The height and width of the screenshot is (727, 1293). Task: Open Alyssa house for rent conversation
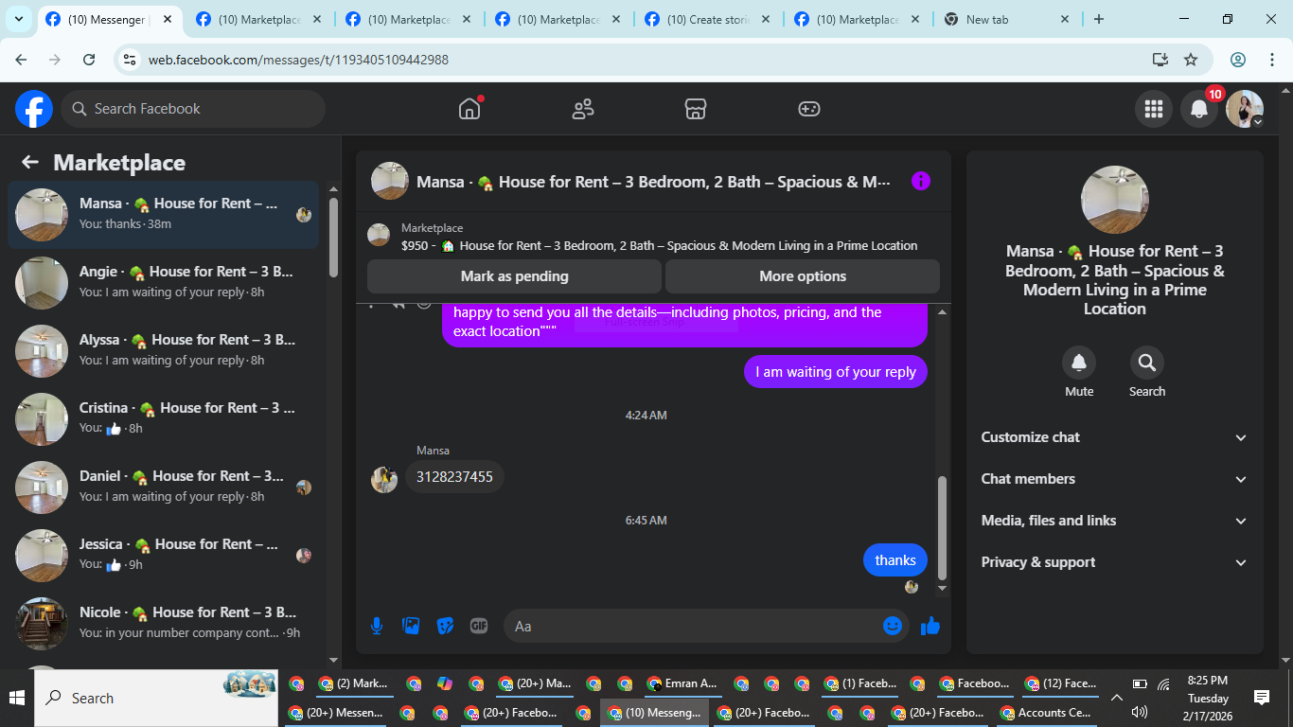pyautogui.click(x=163, y=350)
